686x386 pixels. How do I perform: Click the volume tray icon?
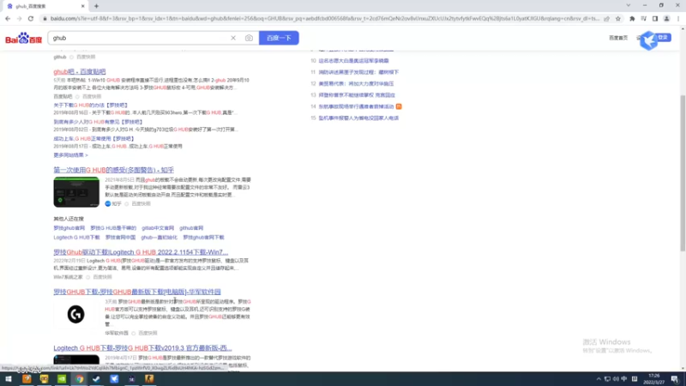[616, 379]
